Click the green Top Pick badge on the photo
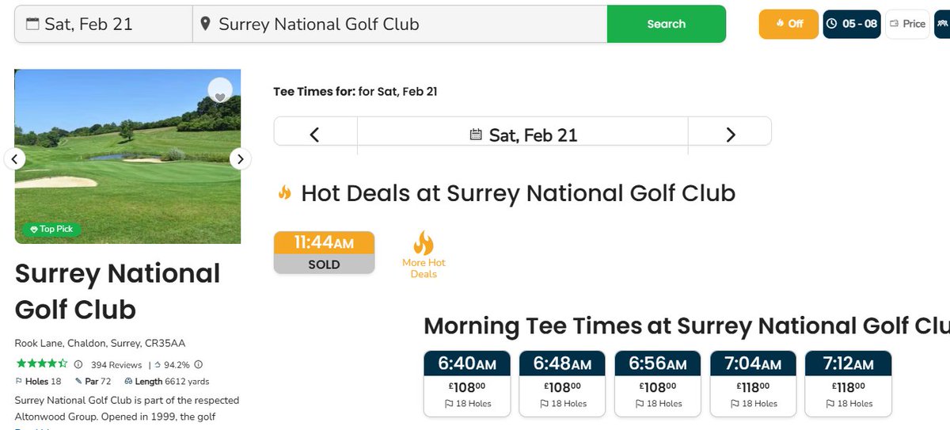This screenshot has width=950, height=430. 51,229
